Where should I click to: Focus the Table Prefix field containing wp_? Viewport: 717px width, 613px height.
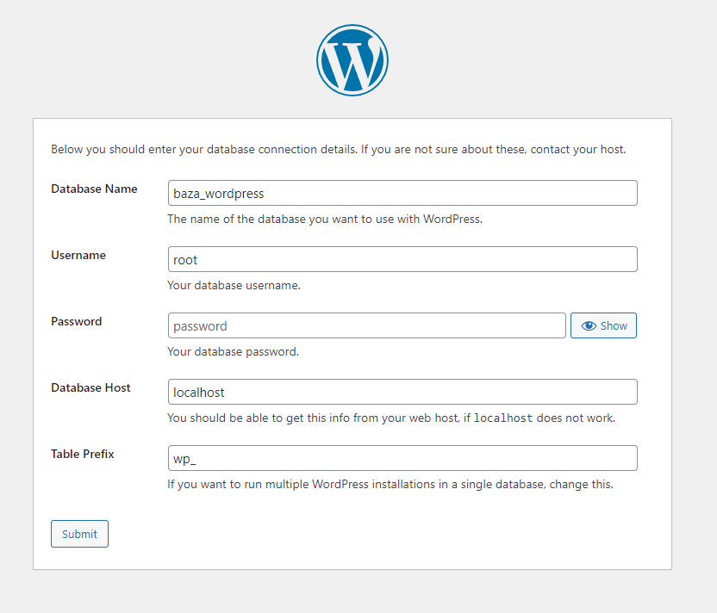click(x=402, y=458)
